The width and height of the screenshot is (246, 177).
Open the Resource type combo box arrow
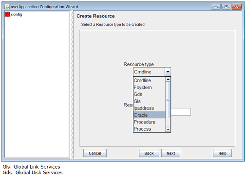click(x=168, y=72)
